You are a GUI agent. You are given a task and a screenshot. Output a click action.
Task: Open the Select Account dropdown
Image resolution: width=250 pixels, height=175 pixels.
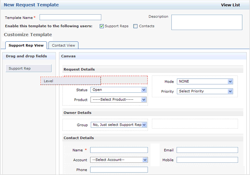[x=119, y=160]
